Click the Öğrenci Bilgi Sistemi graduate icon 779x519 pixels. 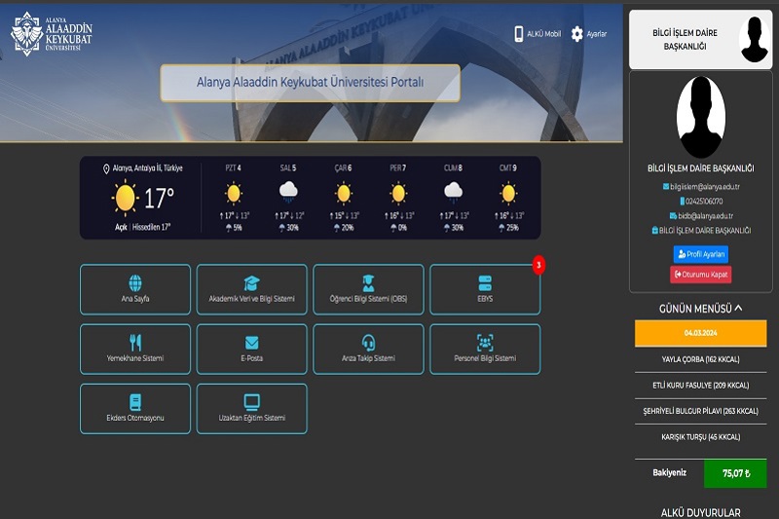[x=368, y=283]
